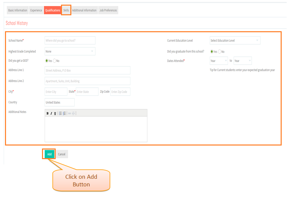This screenshot has width=291, height=198.
Task: Open the start Year dropdown
Action: click(219, 61)
